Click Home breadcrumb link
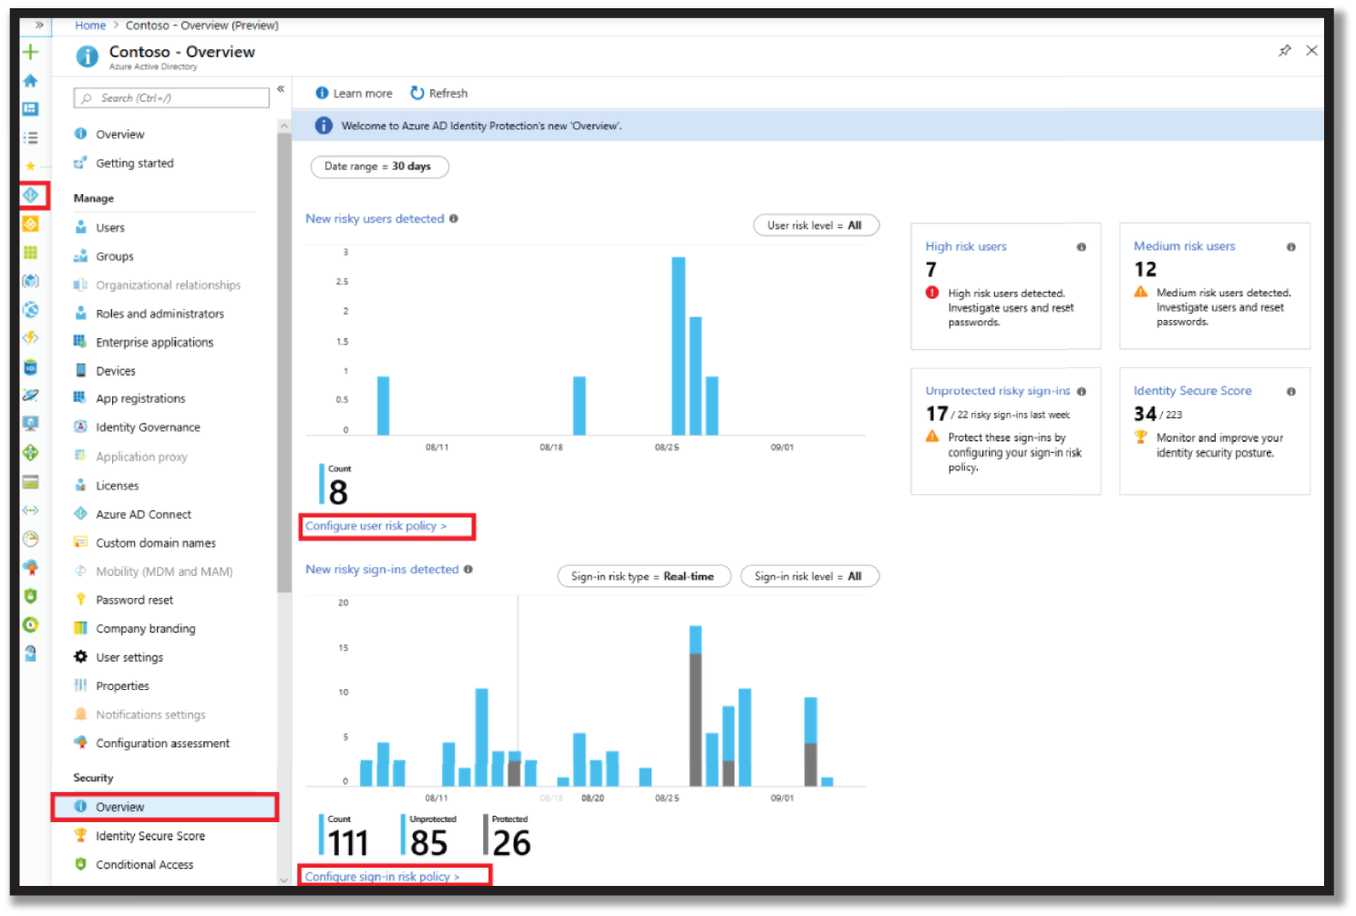Image resolution: width=1356 pixels, height=916 pixels. point(90,26)
